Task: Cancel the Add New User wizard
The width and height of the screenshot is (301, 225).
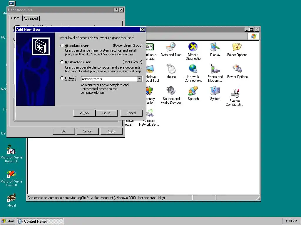Action: (x=131, y=113)
